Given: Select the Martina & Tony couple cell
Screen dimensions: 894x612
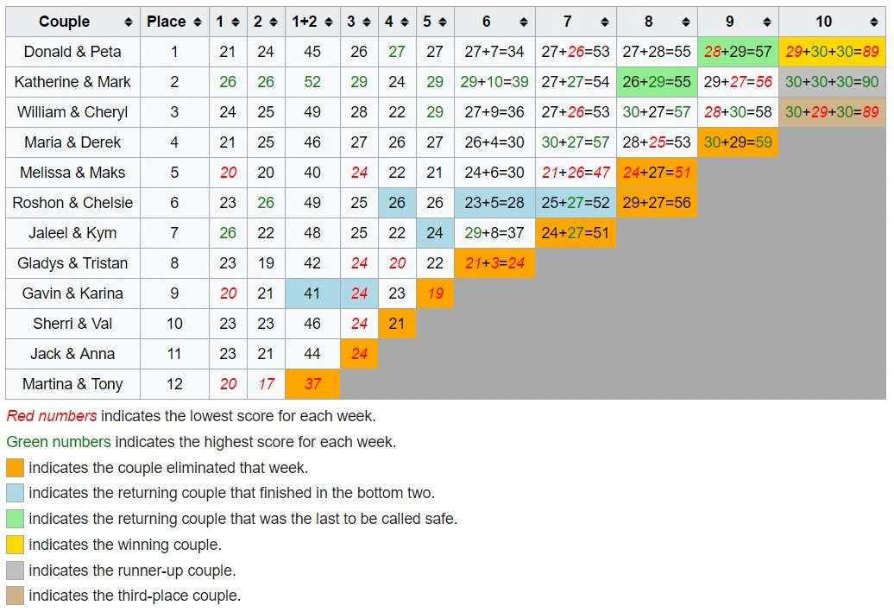Looking at the screenshot, I should [x=72, y=384].
